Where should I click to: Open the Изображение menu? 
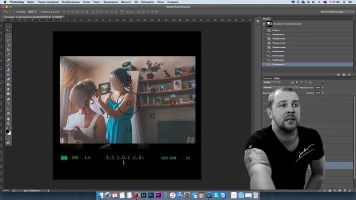71,2
